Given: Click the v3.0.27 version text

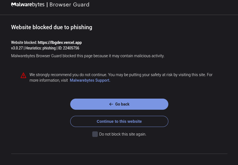Looking at the screenshot, I should 17,48.
